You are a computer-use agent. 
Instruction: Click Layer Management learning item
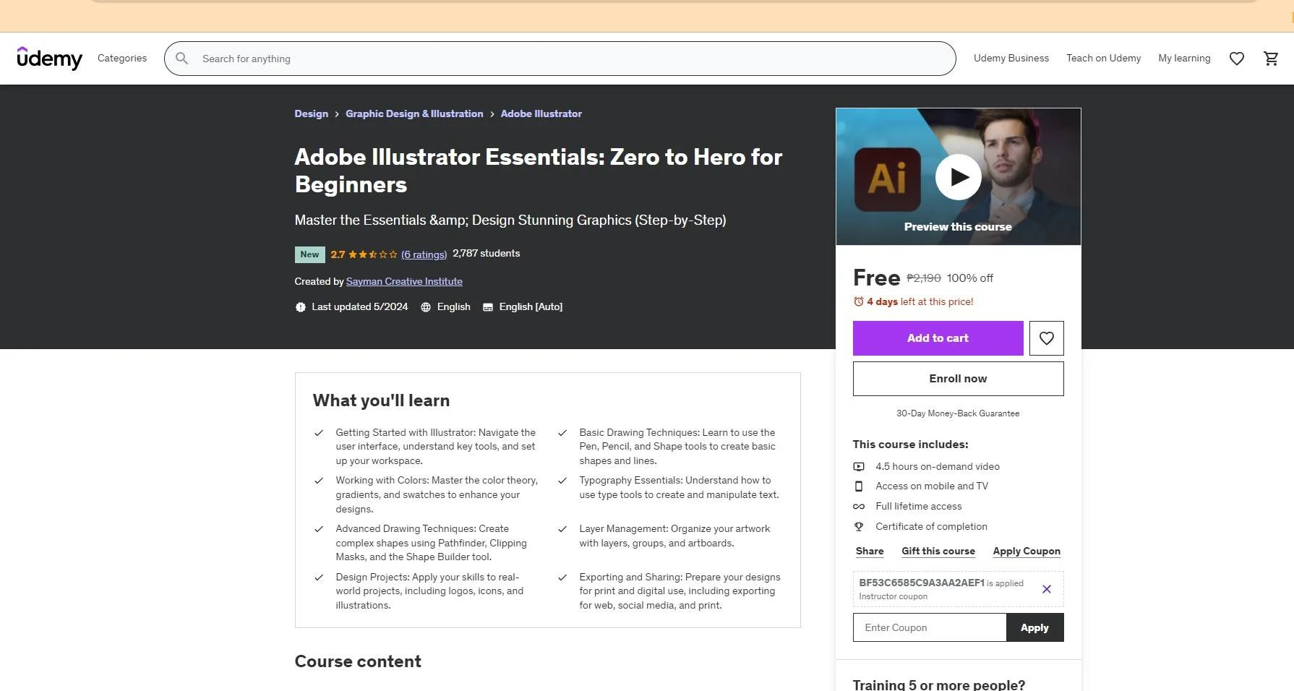tap(674, 536)
